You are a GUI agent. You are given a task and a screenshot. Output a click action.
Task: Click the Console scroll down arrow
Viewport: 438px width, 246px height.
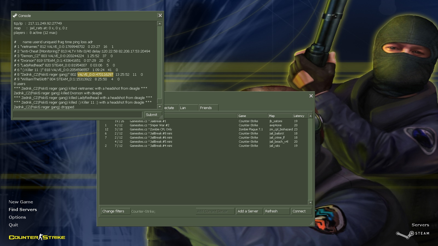[x=160, y=106]
